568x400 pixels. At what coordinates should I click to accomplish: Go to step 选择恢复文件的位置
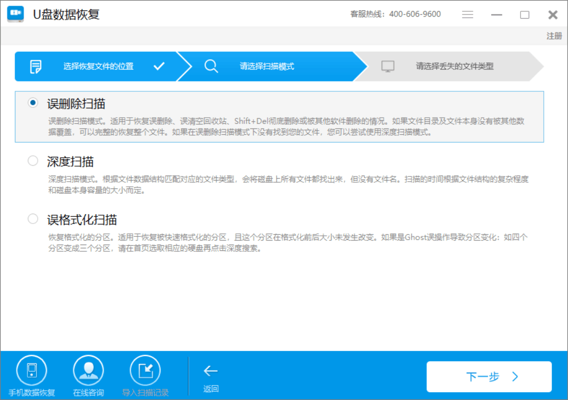98,66
